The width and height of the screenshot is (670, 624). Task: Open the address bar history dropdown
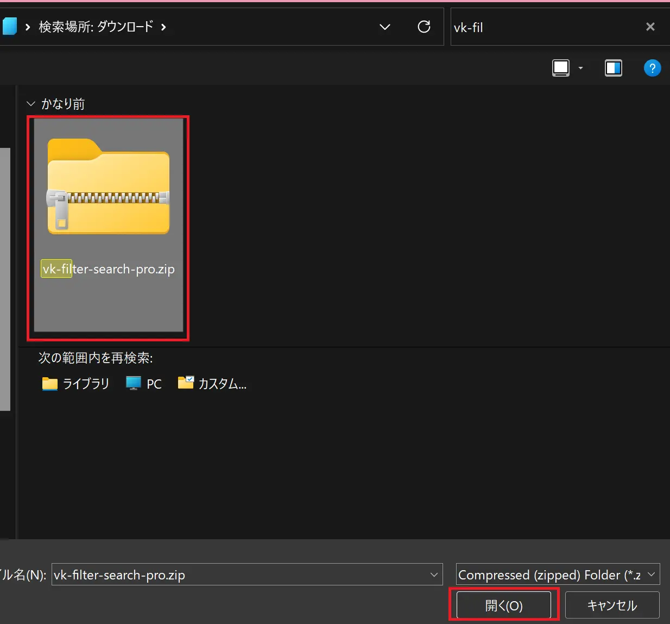point(385,27)
